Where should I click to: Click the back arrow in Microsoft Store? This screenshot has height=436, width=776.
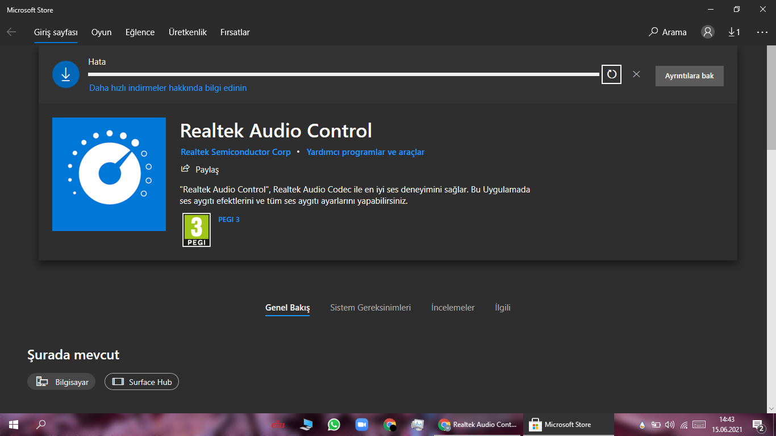pos(11,32)
